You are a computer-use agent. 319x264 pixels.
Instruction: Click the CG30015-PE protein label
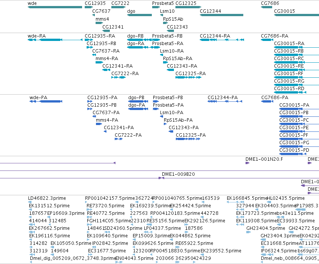294,128
